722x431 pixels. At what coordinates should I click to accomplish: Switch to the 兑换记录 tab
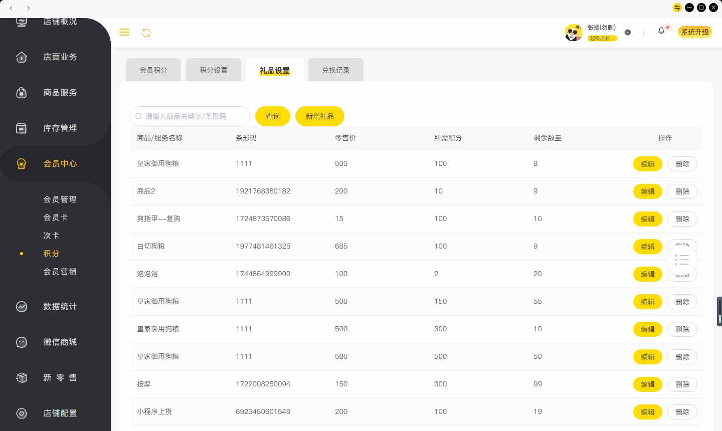pos(336,70)
